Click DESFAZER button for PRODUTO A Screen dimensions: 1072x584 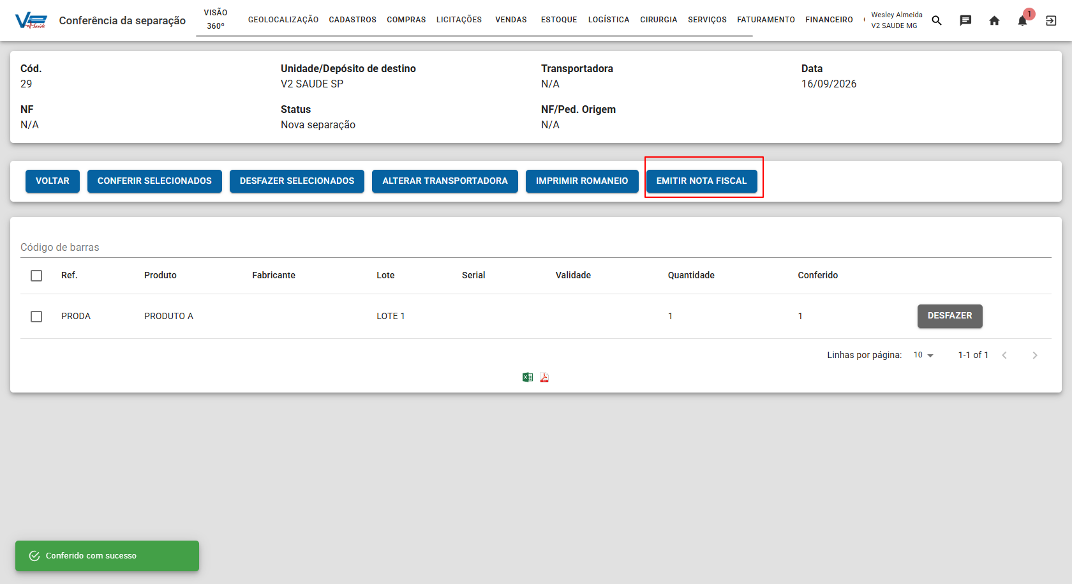pyautogui.click(x=949, y=316)
